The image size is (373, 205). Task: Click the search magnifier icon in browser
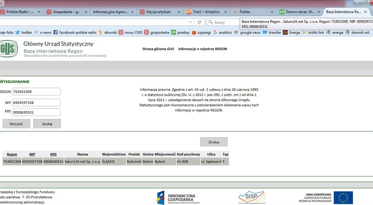tap(211, 22)
